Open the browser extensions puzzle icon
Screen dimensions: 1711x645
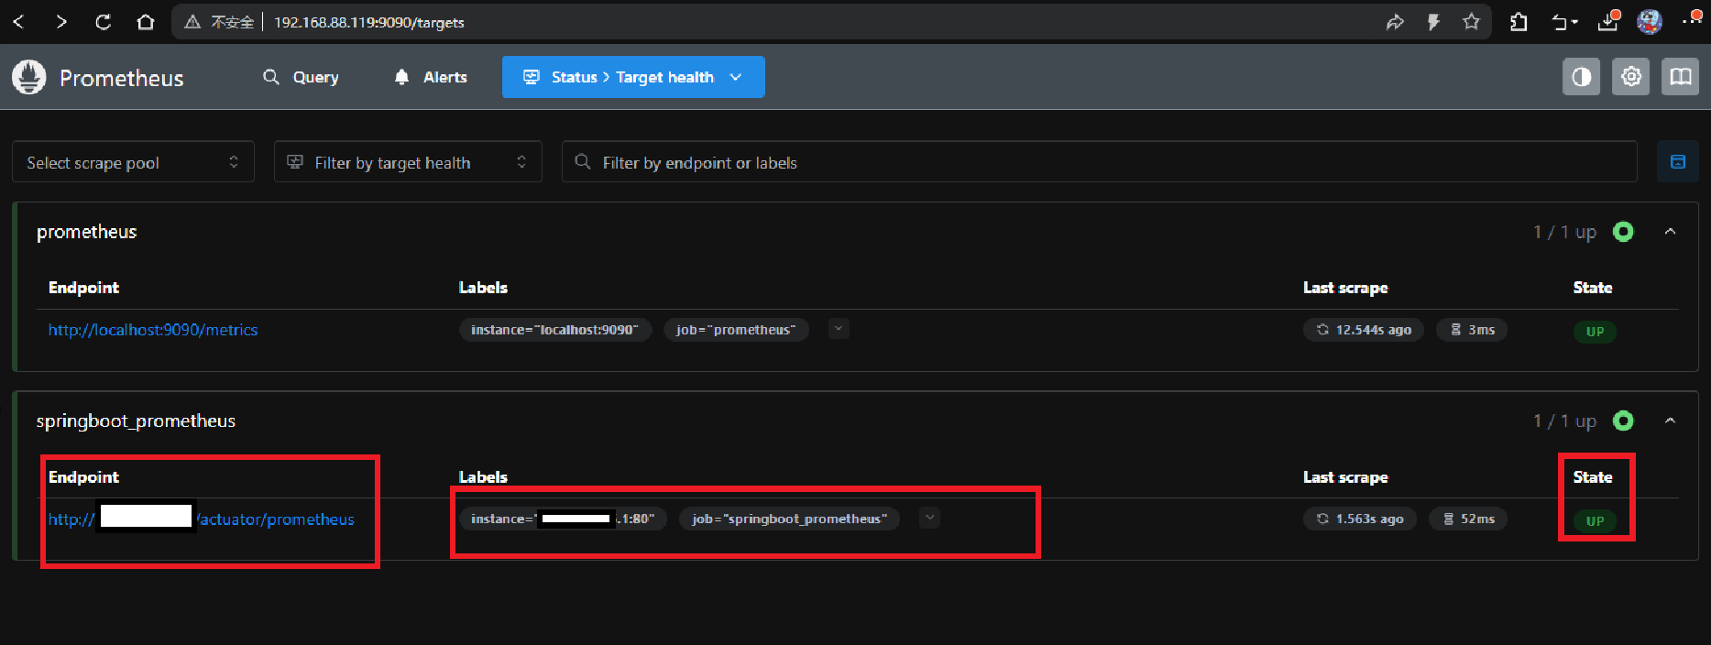[1519, 22]
